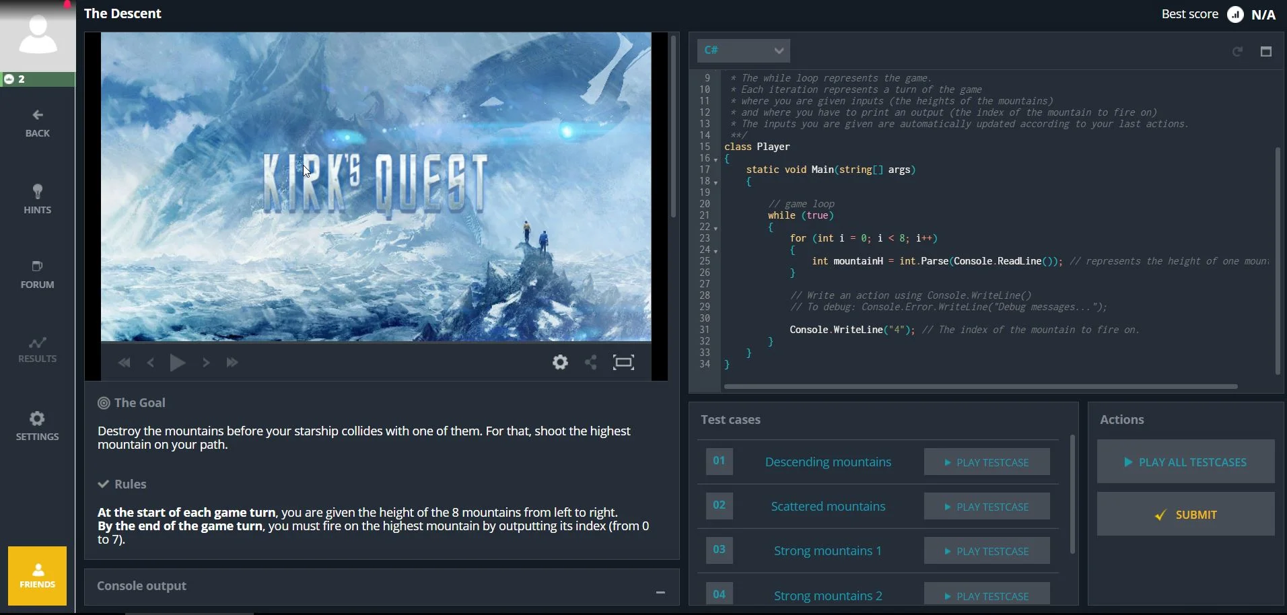This screenshot has height=615, width=1287.
Task: Click the game description panel scrollbar
Action: click(673, 126)
